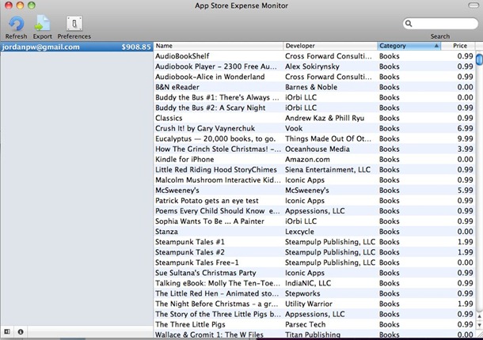The height and width of the screenshot is (340, 483).
Task: Select the McSweeney's name cell
Action: tap(177, 191)
